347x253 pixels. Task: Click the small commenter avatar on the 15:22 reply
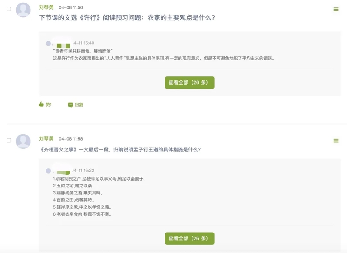click(x=49, y=170)
